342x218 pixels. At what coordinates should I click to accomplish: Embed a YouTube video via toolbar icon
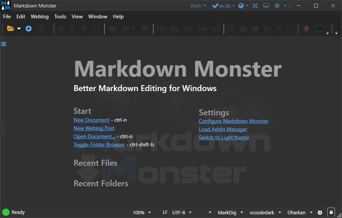255,28
